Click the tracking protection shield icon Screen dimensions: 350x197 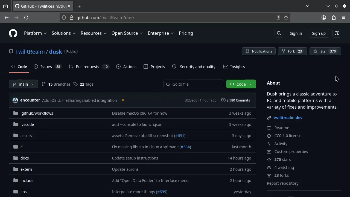(64, 18)
